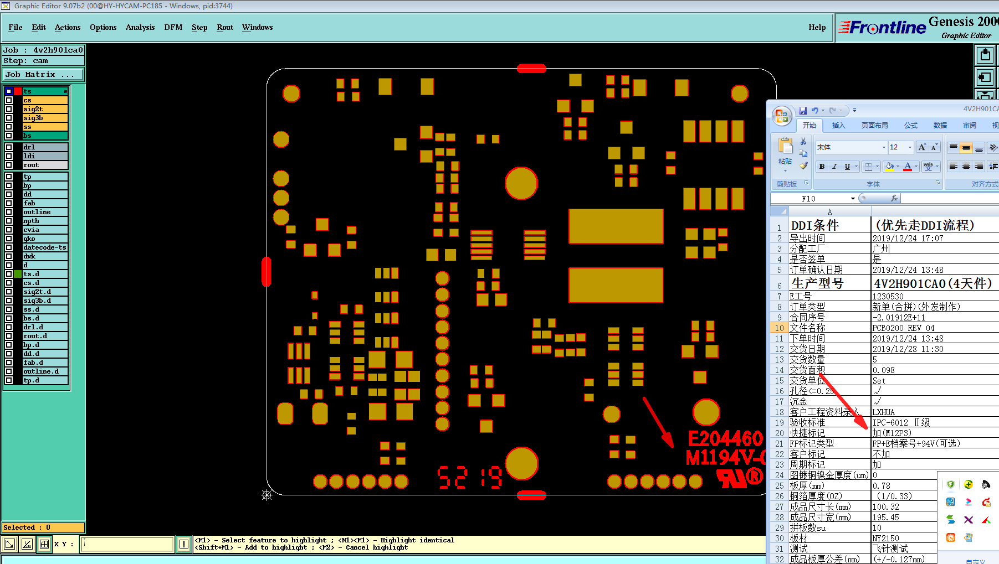Select the datecode-ts layer row
Screen dimensions: 999x564
point(45,247)
